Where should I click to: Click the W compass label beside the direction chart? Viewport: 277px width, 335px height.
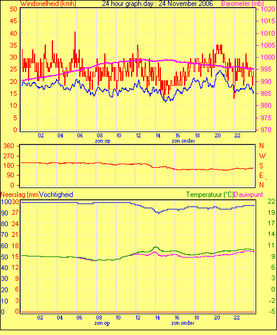click(262, 156)
